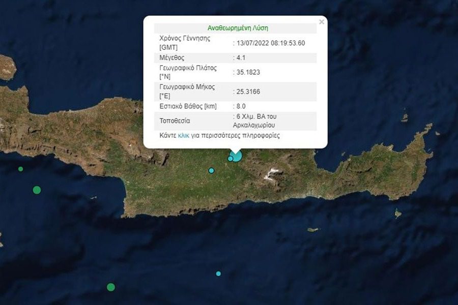Click the small teal quake marker in central Crete

point(210,171)
